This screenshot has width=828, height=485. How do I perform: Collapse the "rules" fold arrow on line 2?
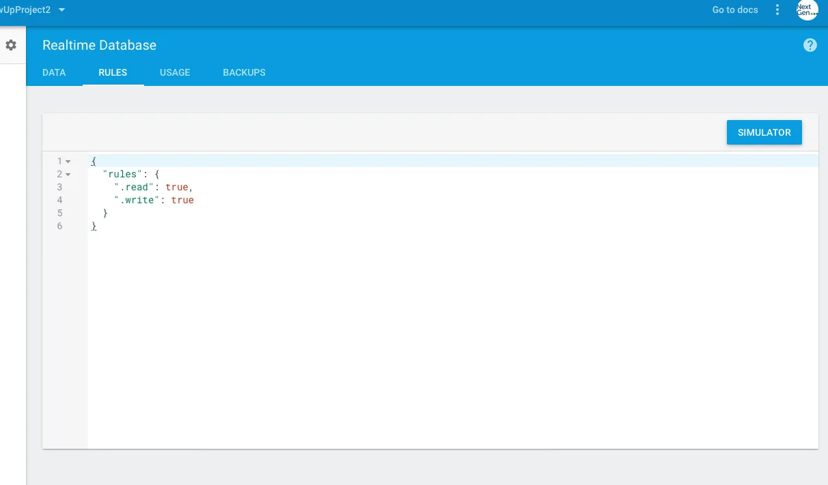click(68, 175)
